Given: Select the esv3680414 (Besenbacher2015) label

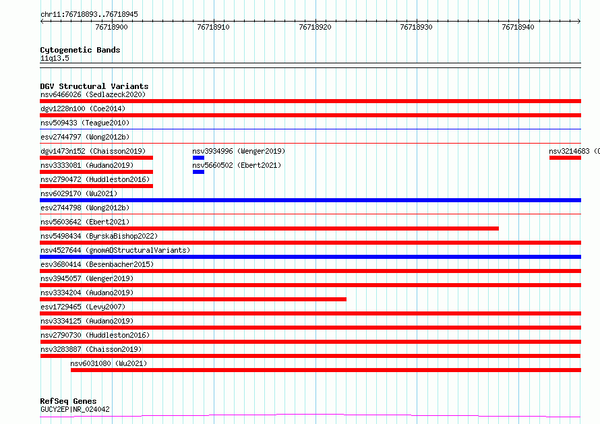Looking at the screenshot, I should click(x=97, y=264).
